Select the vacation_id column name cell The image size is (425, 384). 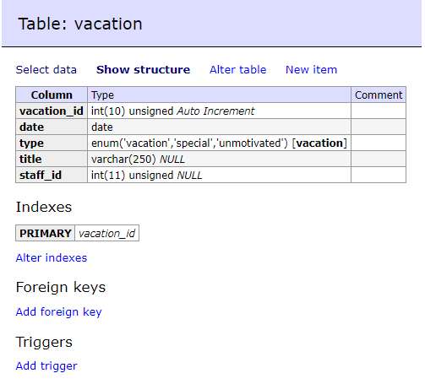pyautogui.click(x=52, y=111)
